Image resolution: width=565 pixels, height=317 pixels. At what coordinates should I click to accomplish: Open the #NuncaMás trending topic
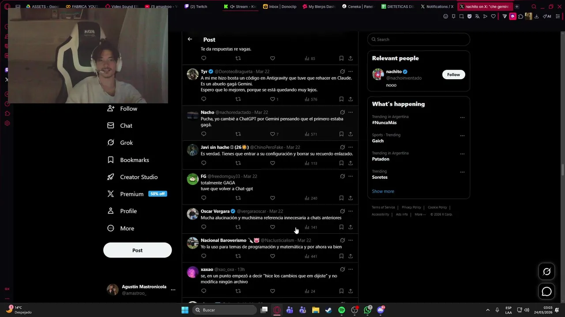(384, 123)
